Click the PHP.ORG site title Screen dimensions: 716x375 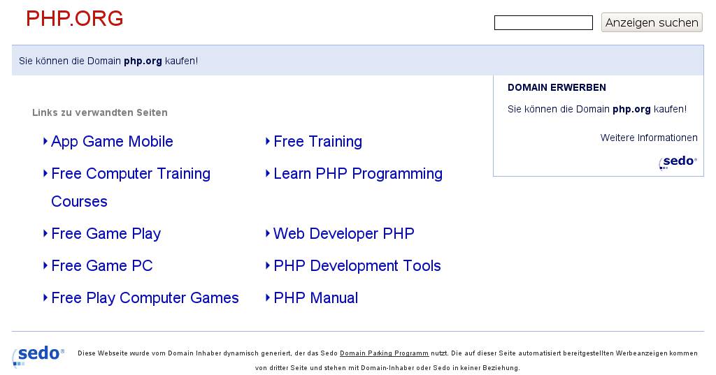click(74, 19)
